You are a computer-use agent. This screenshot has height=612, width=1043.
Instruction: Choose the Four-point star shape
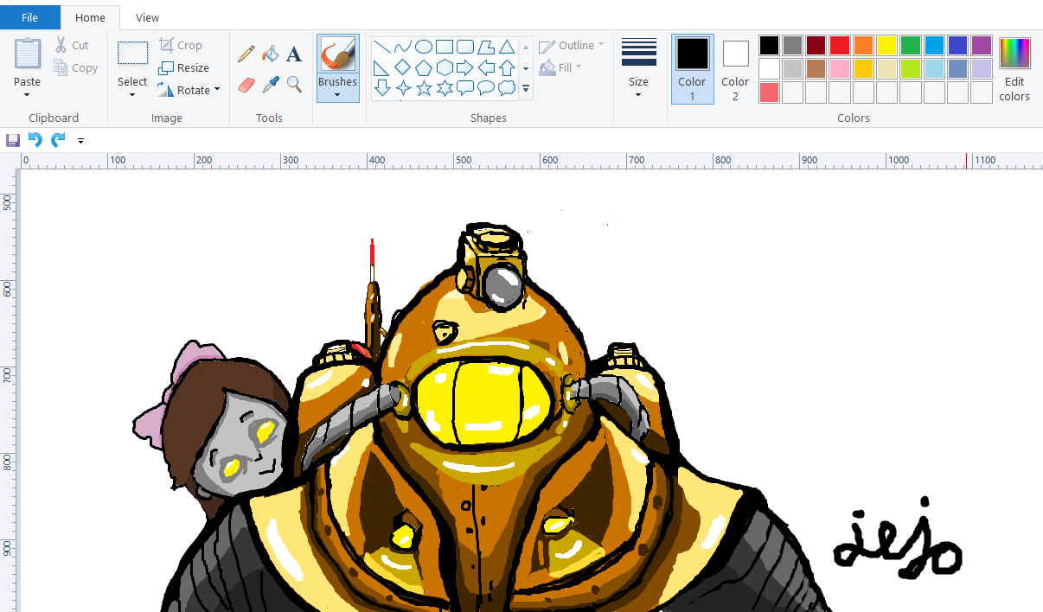click(403, 87)
